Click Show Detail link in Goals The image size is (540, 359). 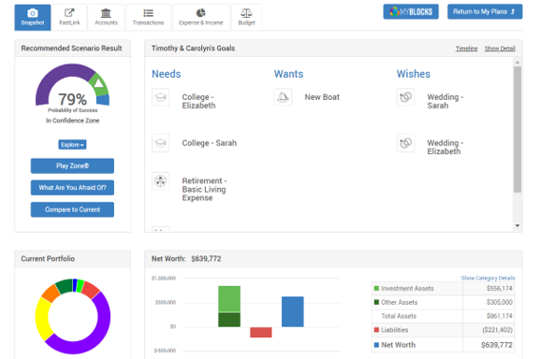(500, 49)
